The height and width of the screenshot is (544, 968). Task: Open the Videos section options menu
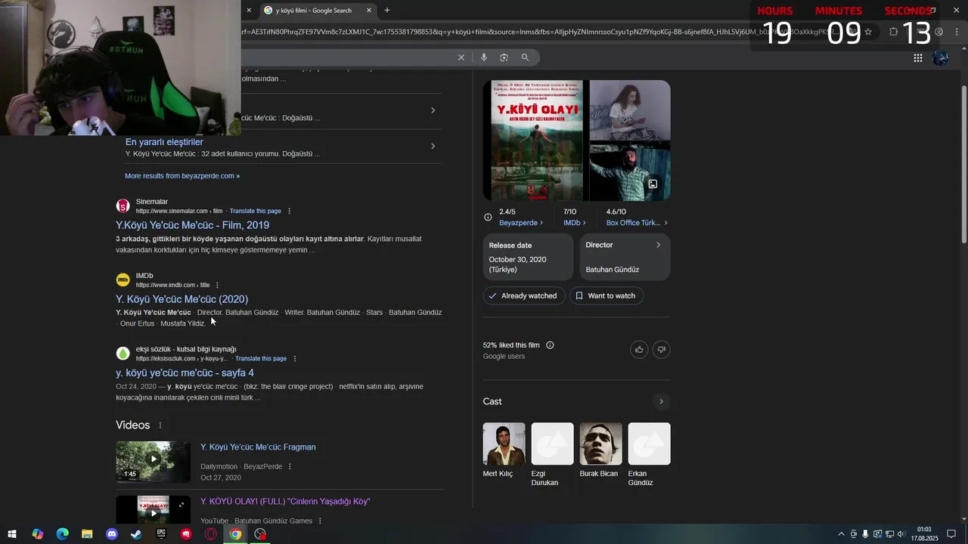pos(160,425)
